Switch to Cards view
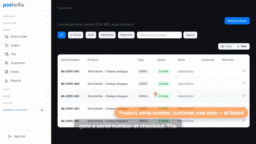The image size is (256, 144). 226,46
